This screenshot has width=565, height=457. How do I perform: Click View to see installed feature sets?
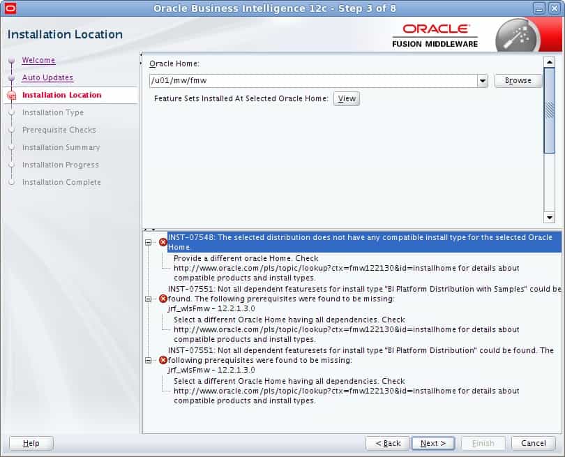tap(346, 98)
